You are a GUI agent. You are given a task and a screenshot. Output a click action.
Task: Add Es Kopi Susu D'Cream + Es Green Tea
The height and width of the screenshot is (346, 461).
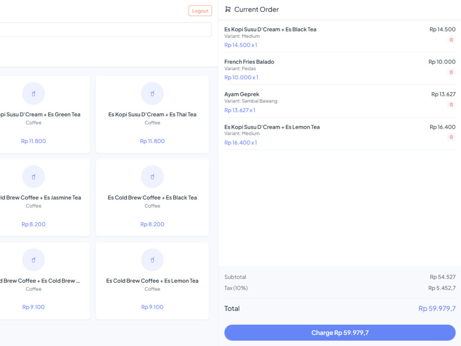[45, 114]
